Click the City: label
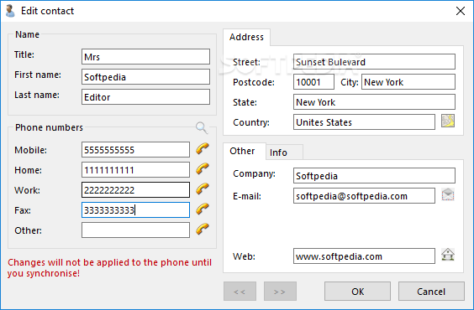Image resolution: width=474 pixels, height=310 pixels. 350,82
